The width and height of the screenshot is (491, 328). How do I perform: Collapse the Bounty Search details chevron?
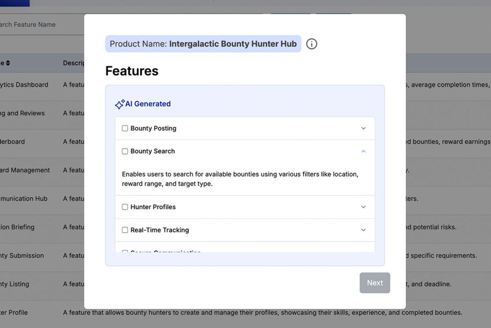point(363,151)
